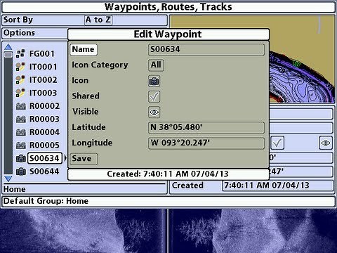Select the Name field label
This screenshot has height=253, width=337.
pyautogui.click(x=84, y=50)
